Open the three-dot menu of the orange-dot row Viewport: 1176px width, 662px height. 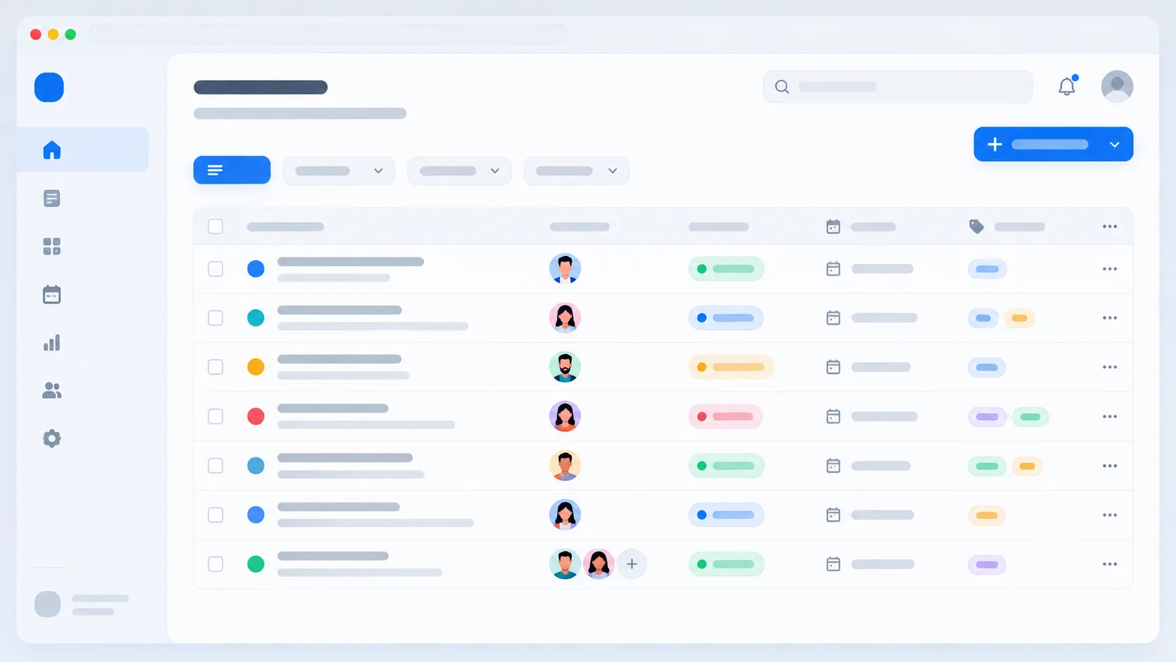pyautogui.click(x=1110, y=367)
